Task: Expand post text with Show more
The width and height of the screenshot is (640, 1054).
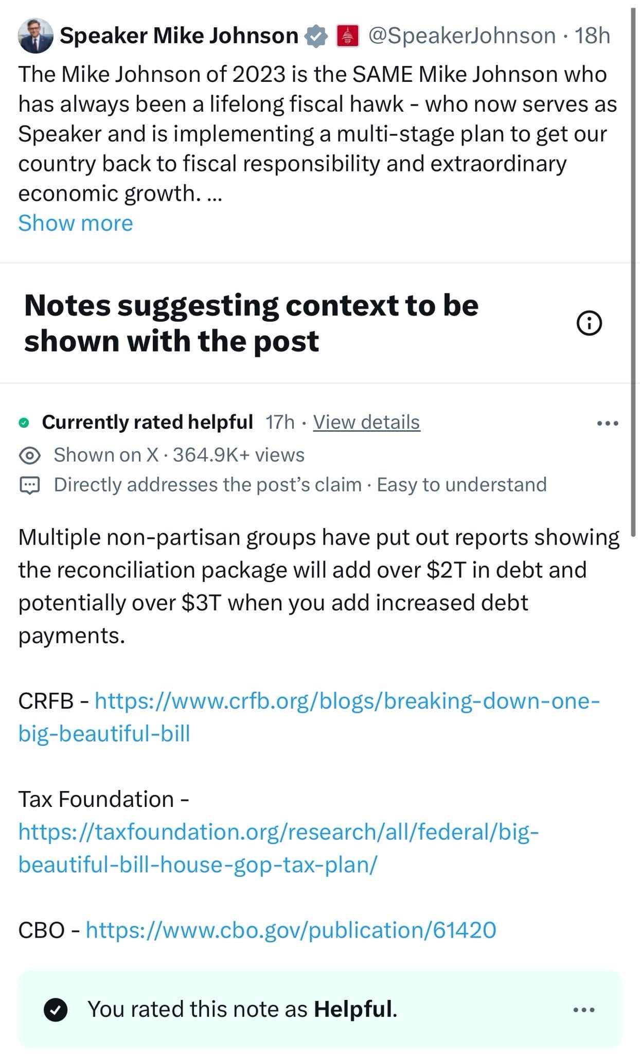Action: 76,223
